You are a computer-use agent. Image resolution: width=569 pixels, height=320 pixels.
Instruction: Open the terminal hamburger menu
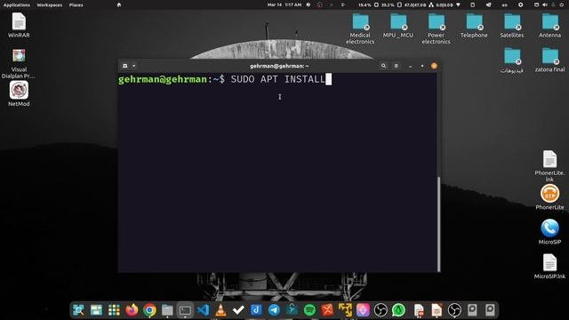396,66
